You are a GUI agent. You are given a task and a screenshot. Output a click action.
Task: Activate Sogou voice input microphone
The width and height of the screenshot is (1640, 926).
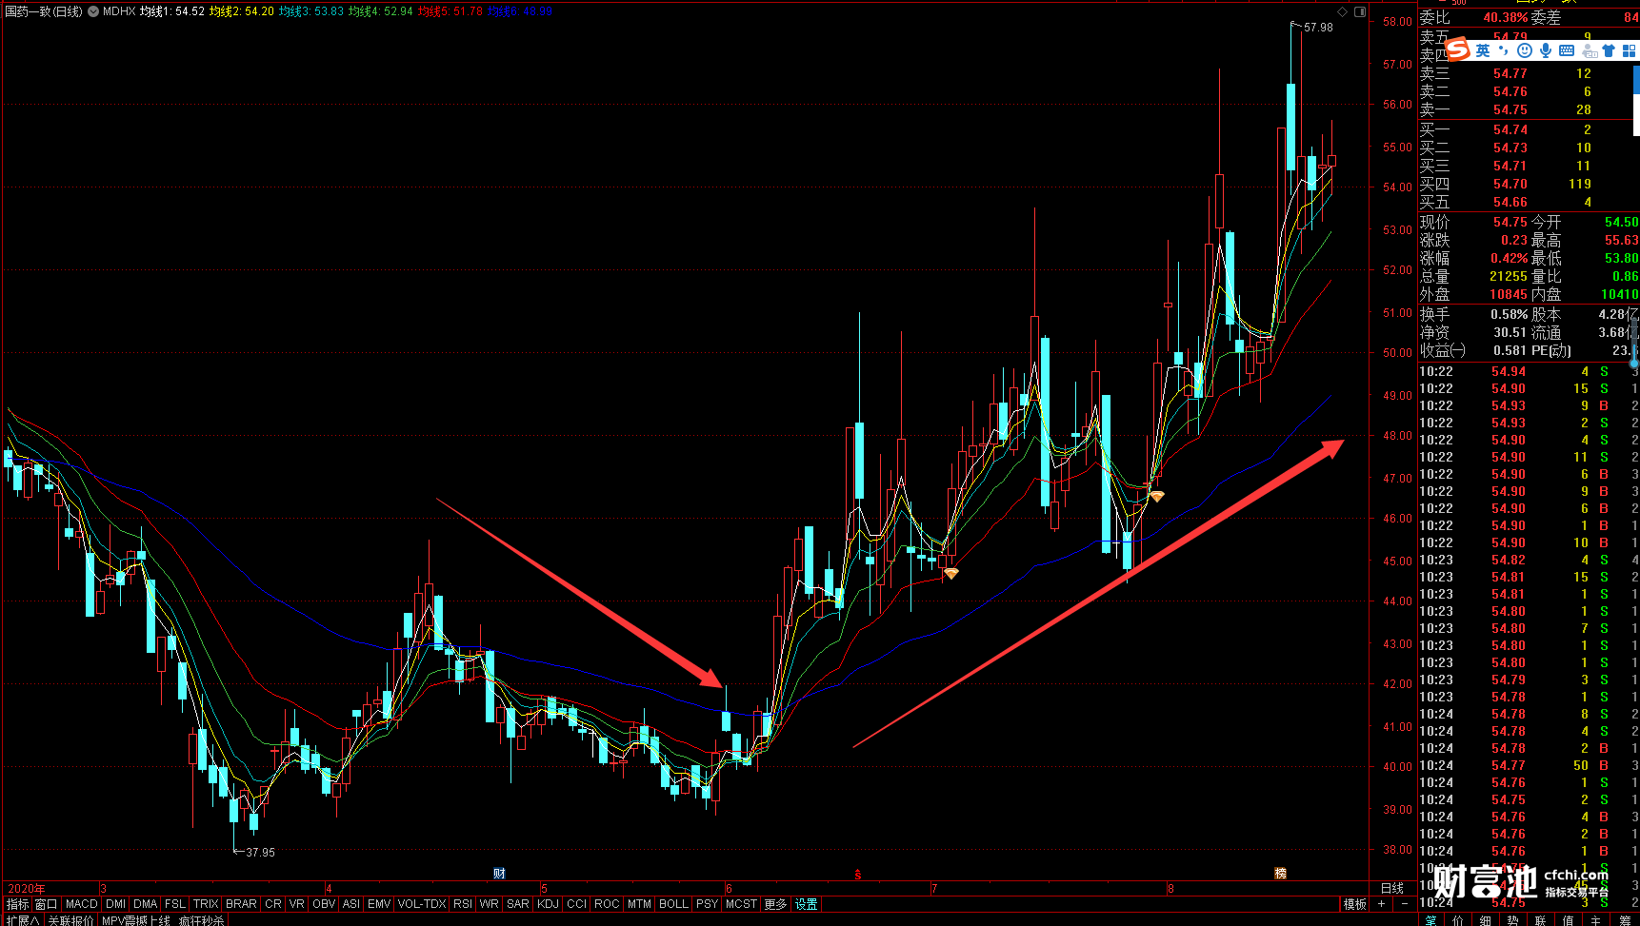(x=1545, y=50)
